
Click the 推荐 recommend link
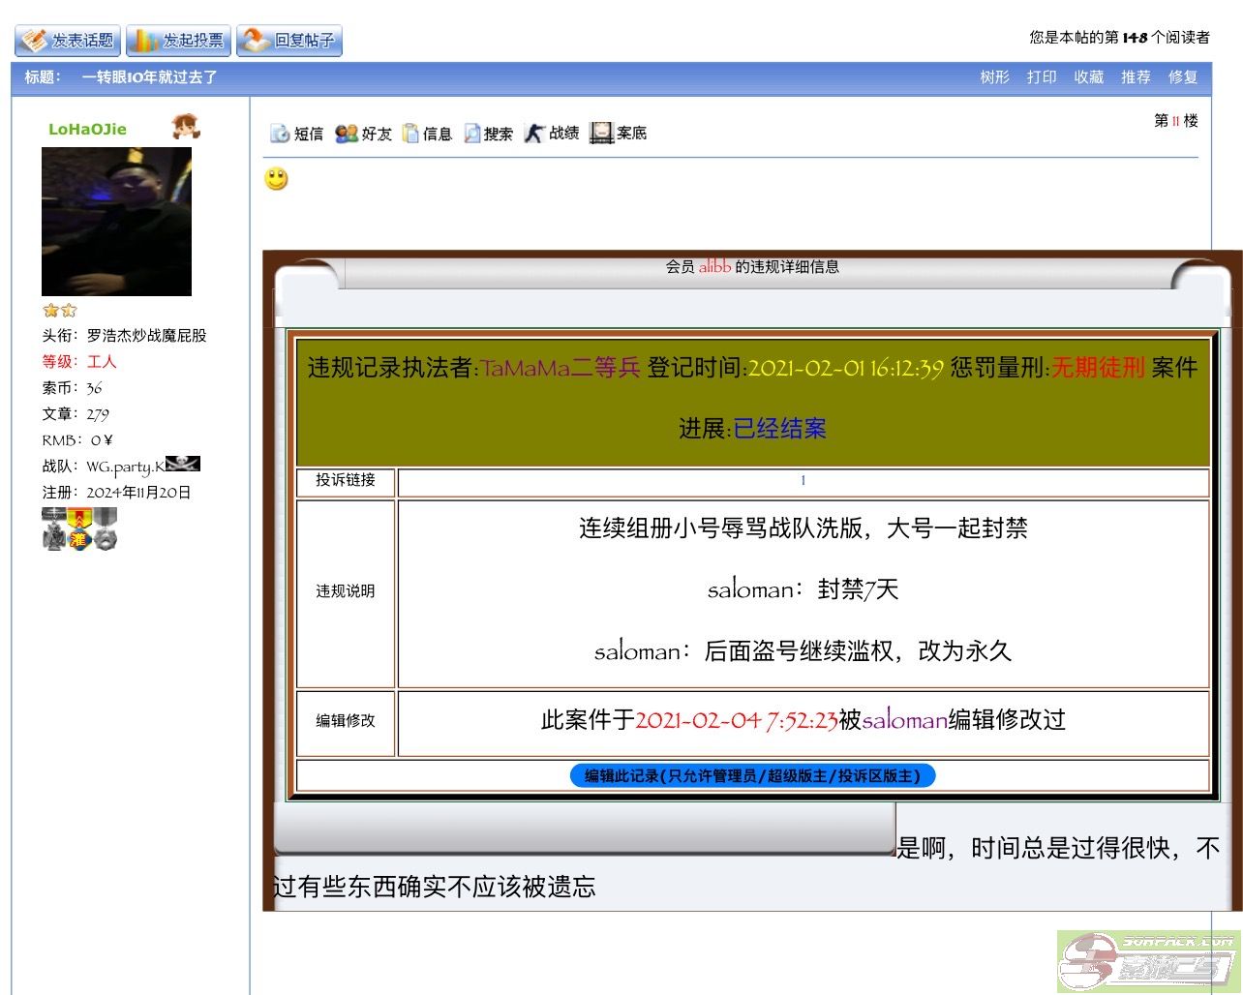coord(1136,77)
